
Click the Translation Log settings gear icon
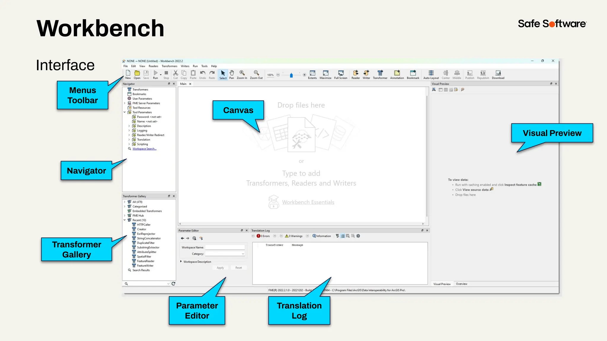click(x=358, y=236)
